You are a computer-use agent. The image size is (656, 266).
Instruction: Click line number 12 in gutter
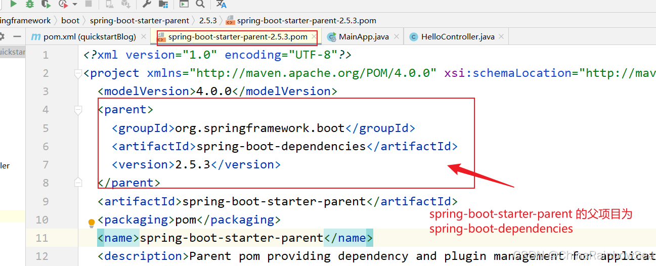(42, 256)
